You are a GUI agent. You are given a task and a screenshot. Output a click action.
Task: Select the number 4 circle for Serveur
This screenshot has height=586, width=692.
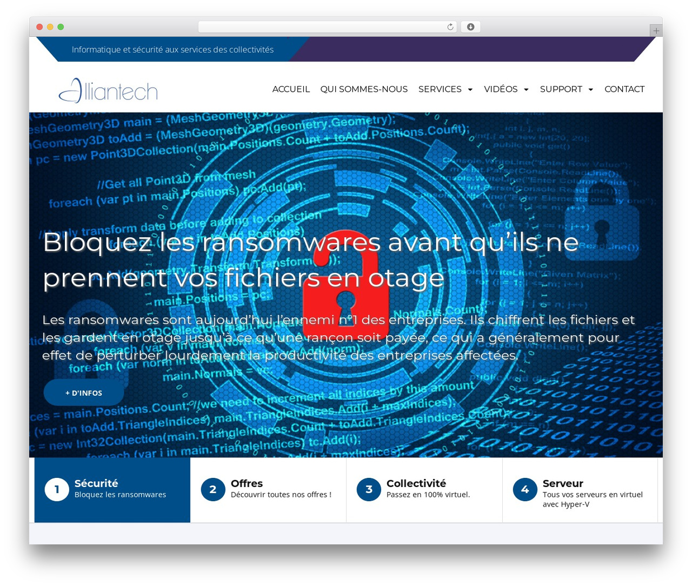[x=525, y=489]
